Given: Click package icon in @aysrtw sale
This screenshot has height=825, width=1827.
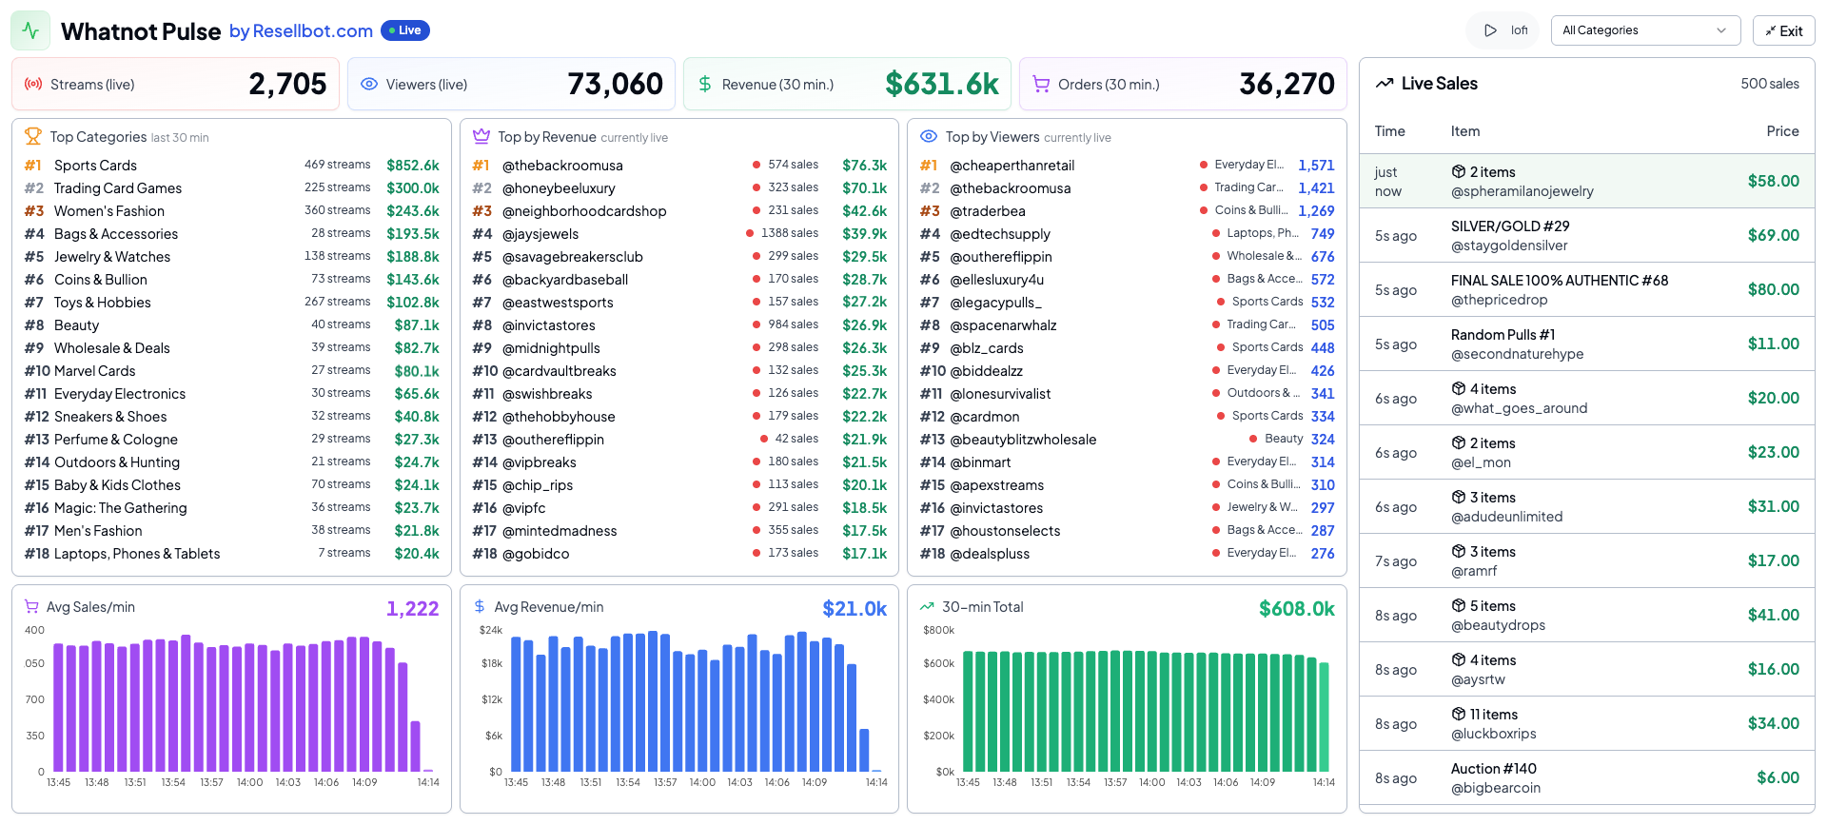Looking at the screenshot, I should (x=1458, y=659).
